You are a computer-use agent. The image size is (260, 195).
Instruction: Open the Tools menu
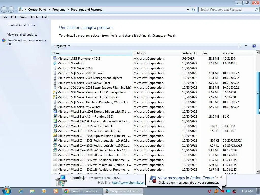pos(34,17)
